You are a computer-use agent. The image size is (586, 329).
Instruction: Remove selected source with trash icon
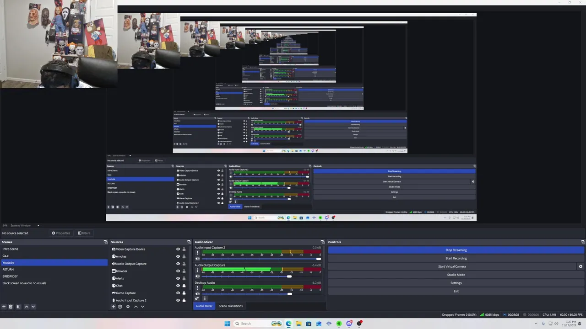coord(120,307)
